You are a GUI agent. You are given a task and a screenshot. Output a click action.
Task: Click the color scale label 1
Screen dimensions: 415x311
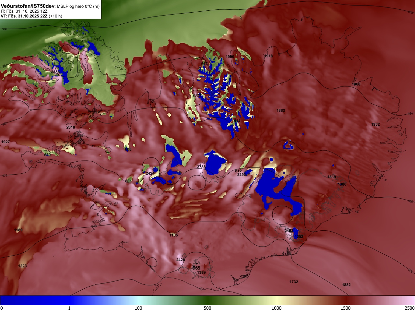69,308
